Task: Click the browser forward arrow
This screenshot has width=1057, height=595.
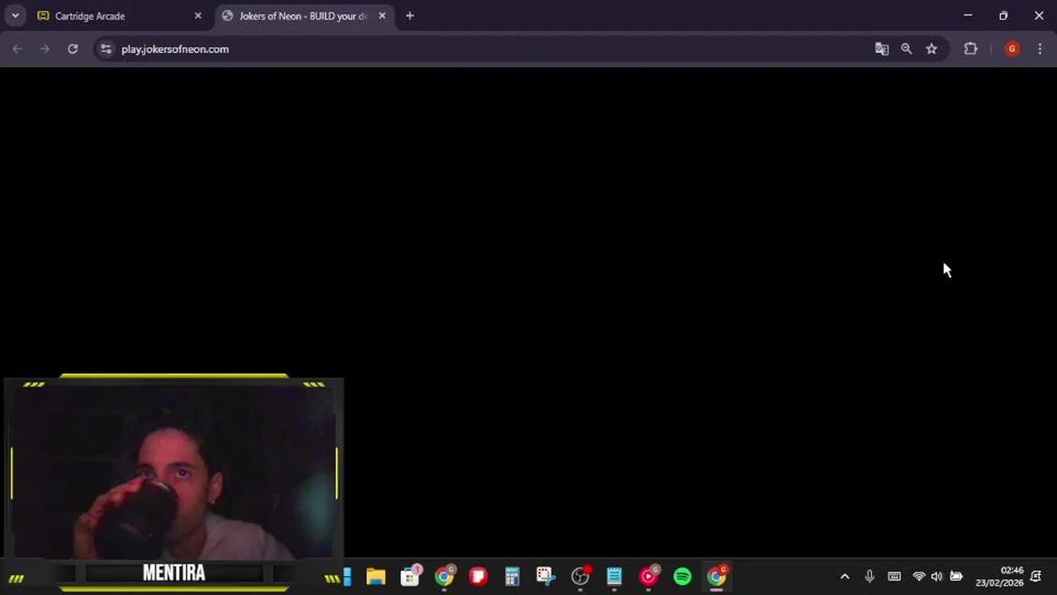Action: [45, 49]
